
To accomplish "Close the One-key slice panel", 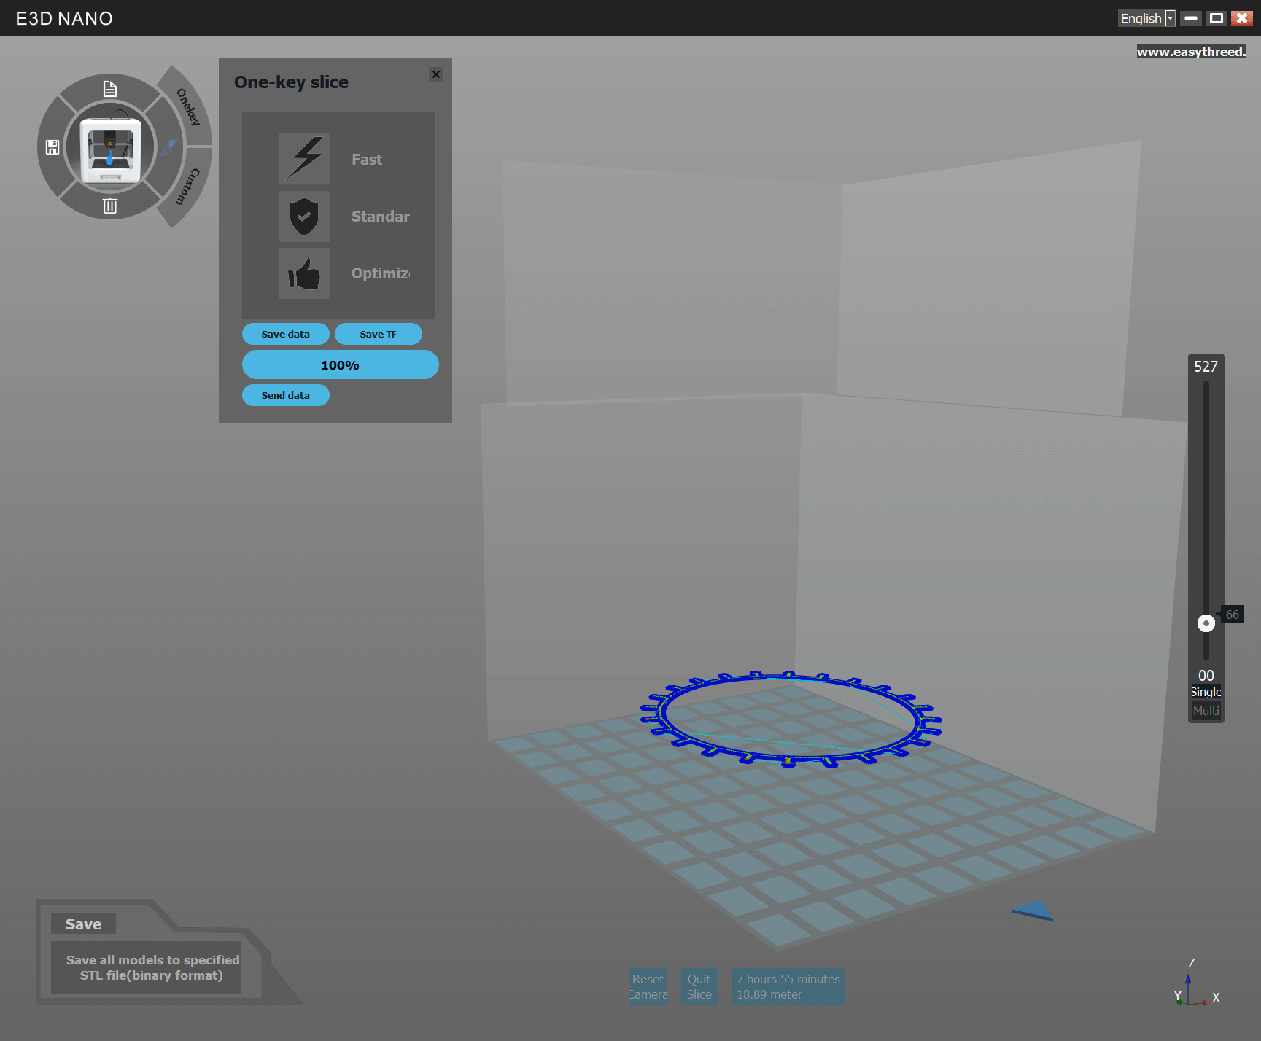I will coord(436,74).
